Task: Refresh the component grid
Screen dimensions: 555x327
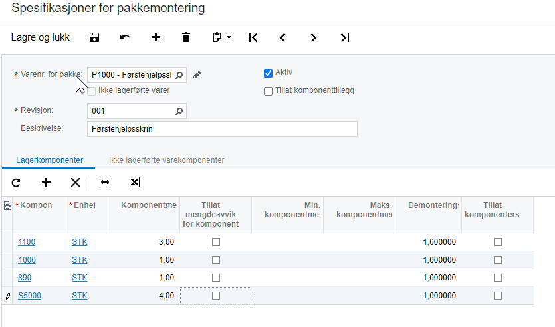Action: (x=16, y=182)
